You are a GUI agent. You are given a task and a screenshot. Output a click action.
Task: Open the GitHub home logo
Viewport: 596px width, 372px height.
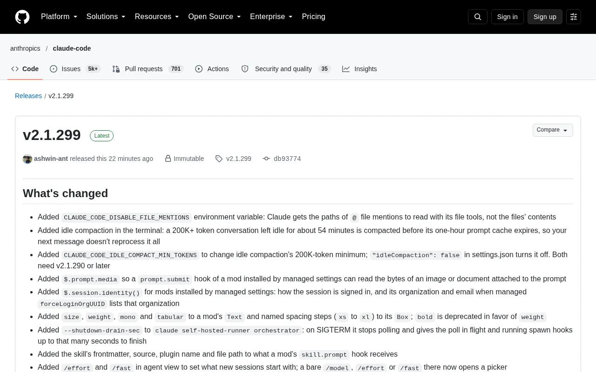point(22,17)
